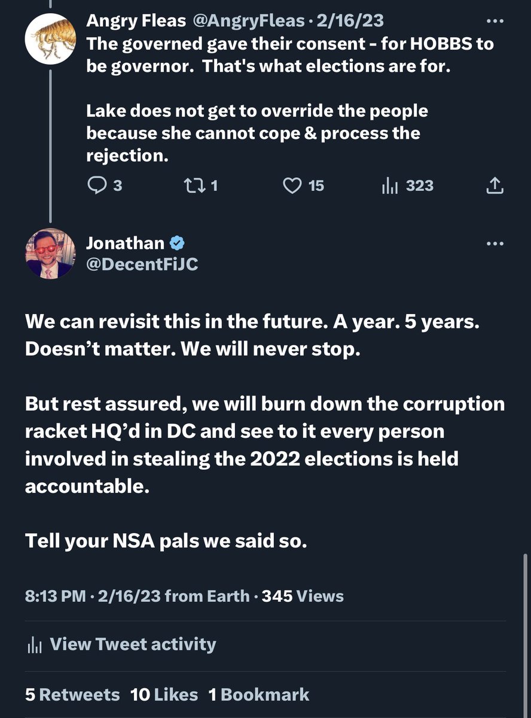Open the @DecentFiJC profile handle
Image resolution: width=531 pixels, height=718 pixels.
coord(142,264)
